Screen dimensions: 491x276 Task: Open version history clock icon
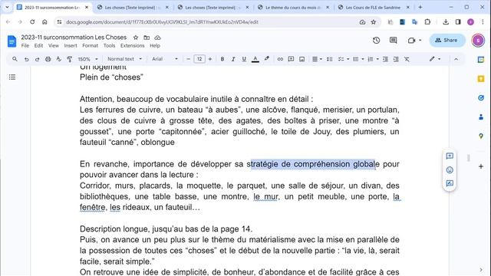[377, 40]
